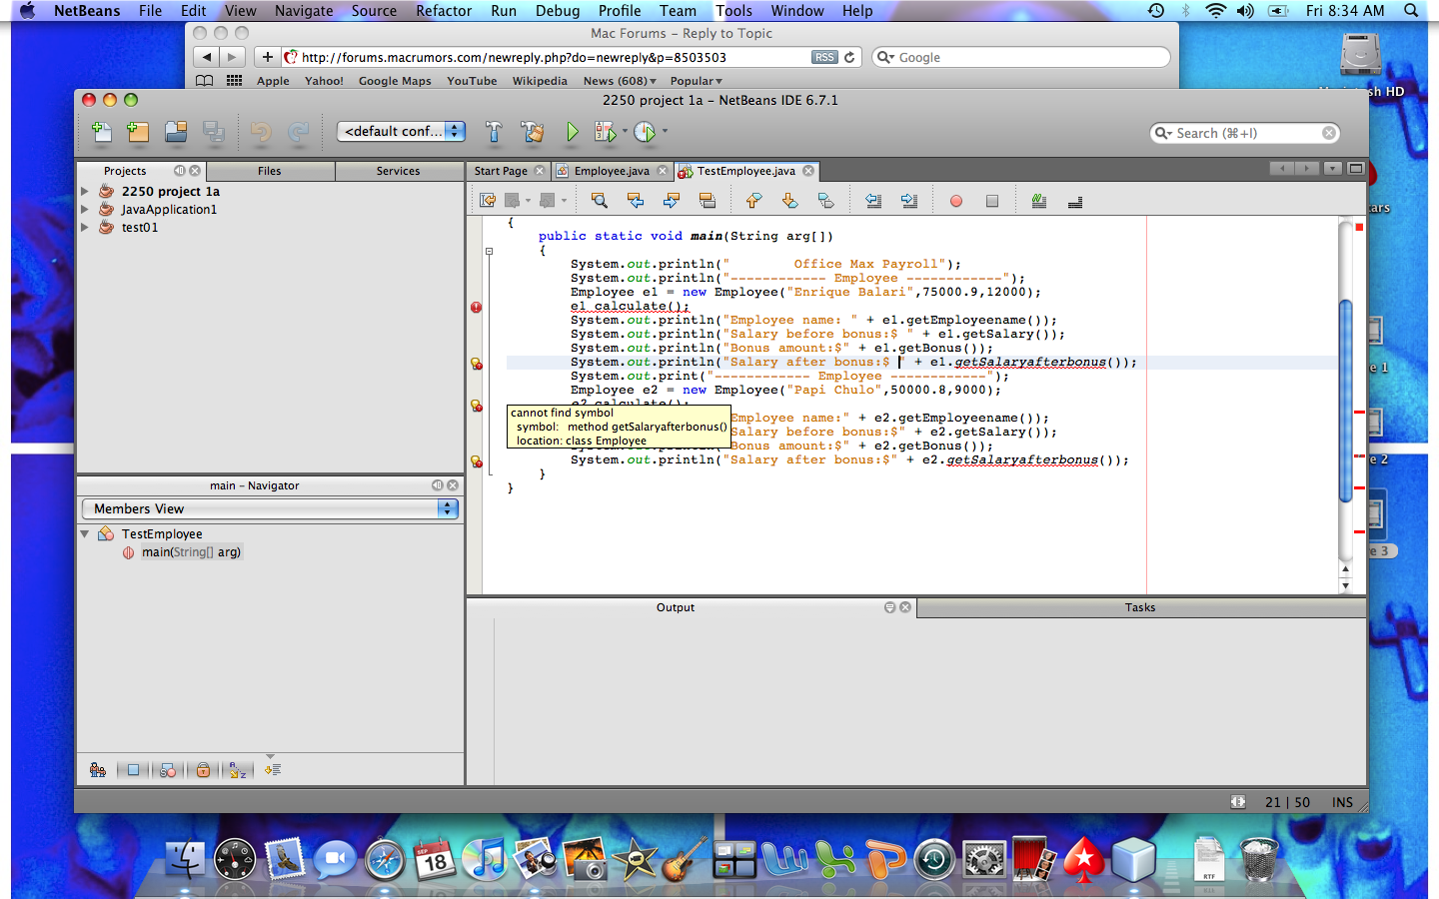Image resolution: width=1439 pixels, height=899 pixels.
Task: Expand the test01 project node
Action: (x=85, y=227)
